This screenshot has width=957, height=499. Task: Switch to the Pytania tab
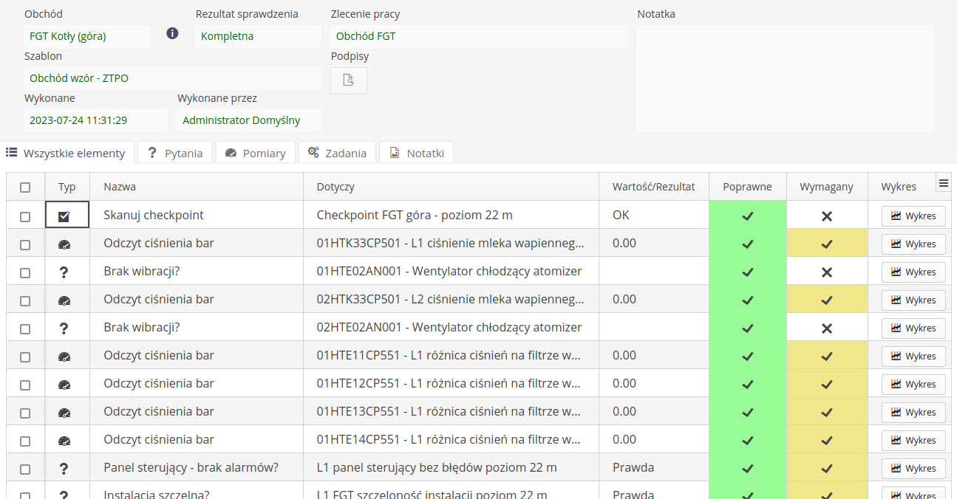pos(175,153)
